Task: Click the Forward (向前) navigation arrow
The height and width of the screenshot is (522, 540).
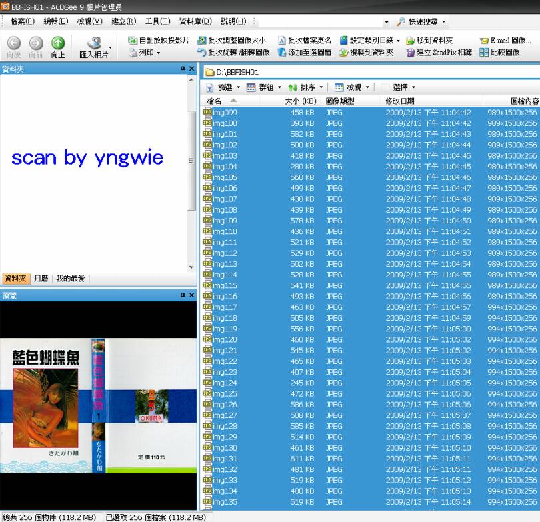Action: coord(36,43)
